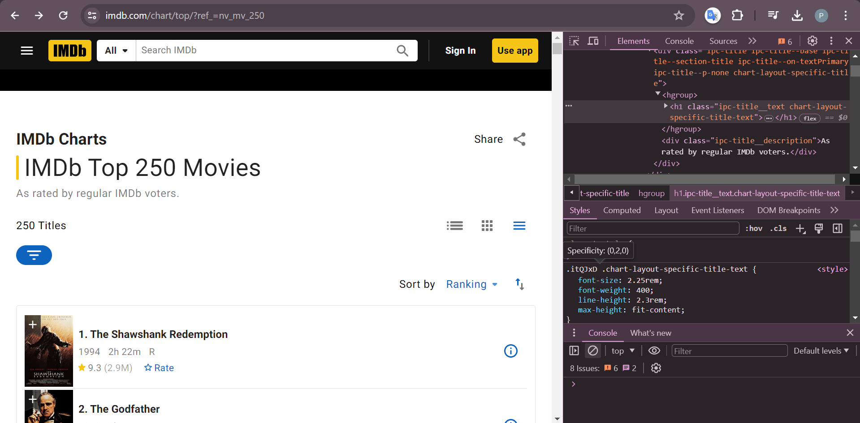Open the Ranking sort dropdown

[x=472, y=284]
